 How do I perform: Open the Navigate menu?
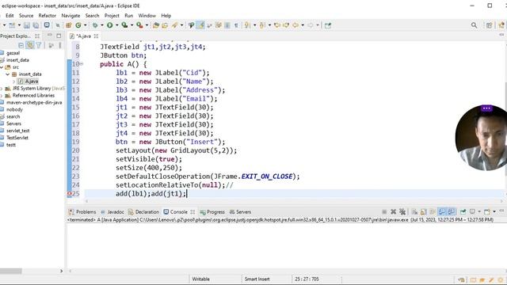[71, 16]
